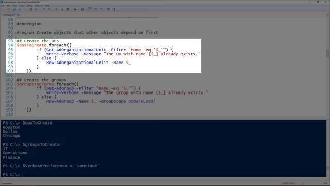Open the Help menu

[x=47, y=6]
